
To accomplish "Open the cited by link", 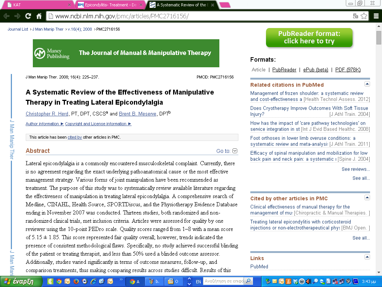I will [75, 137].
